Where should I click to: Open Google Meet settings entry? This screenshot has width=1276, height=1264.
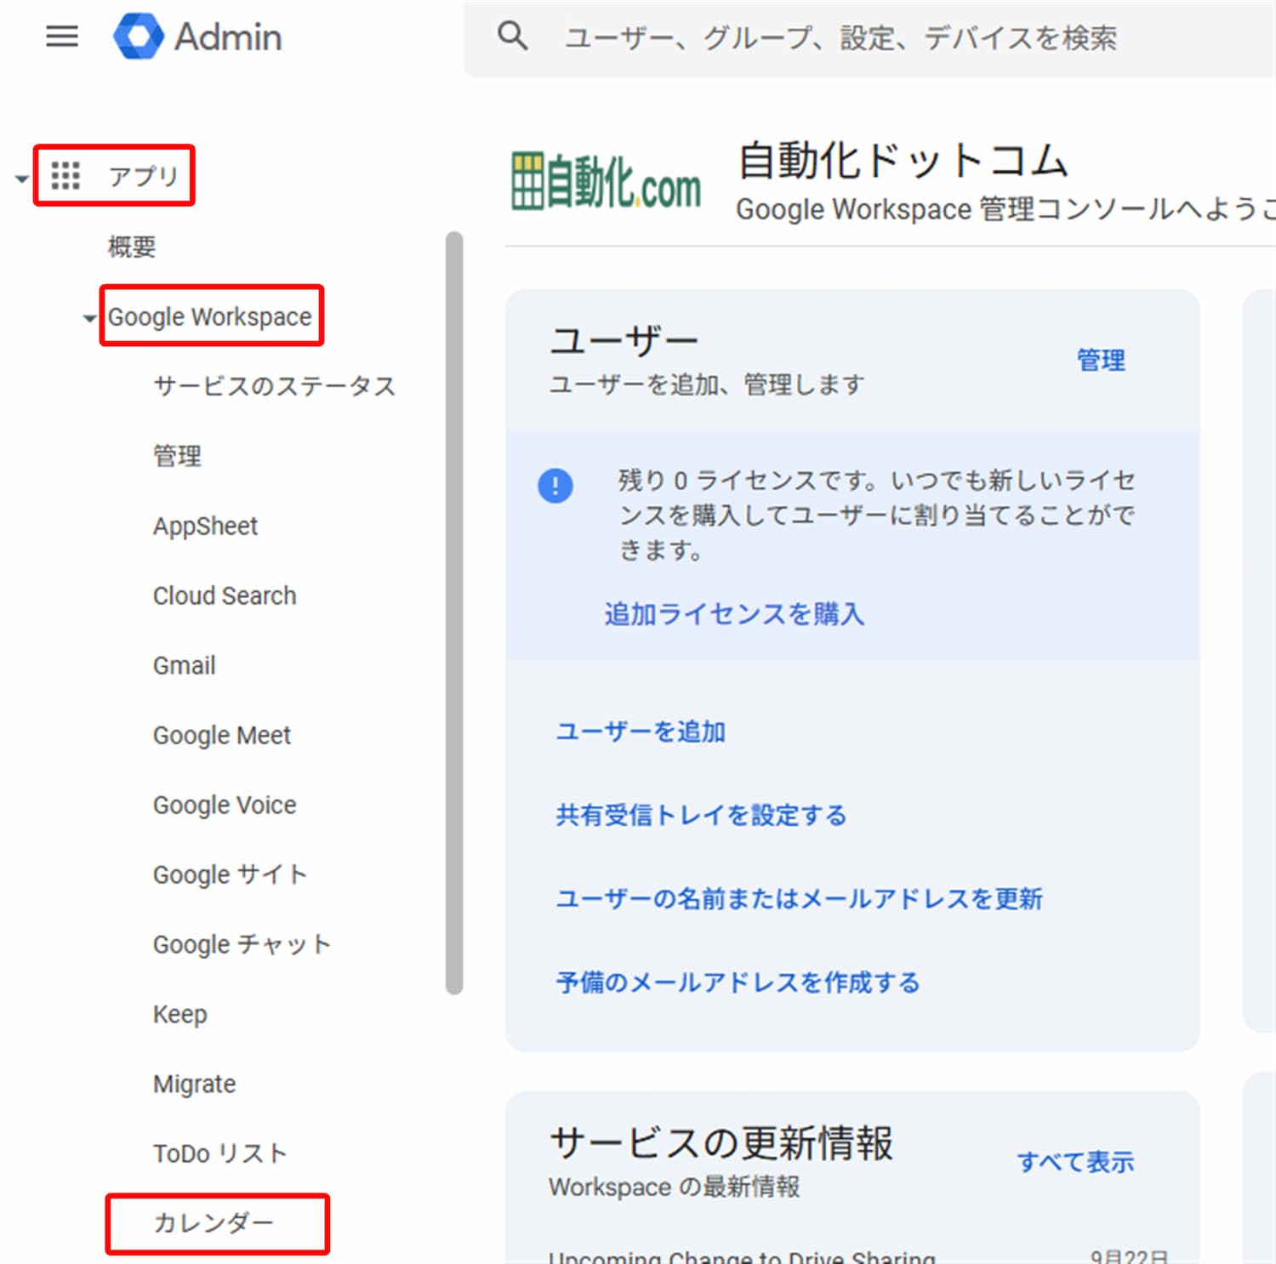click(221, 735)
